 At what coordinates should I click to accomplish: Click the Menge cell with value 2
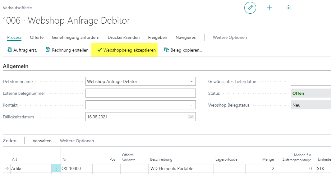262,168
